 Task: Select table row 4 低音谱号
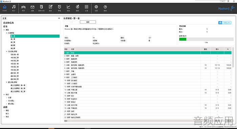coord(148,62)
